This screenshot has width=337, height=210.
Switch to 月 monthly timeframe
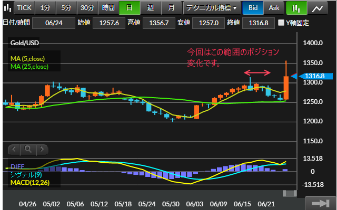point(172,8)
